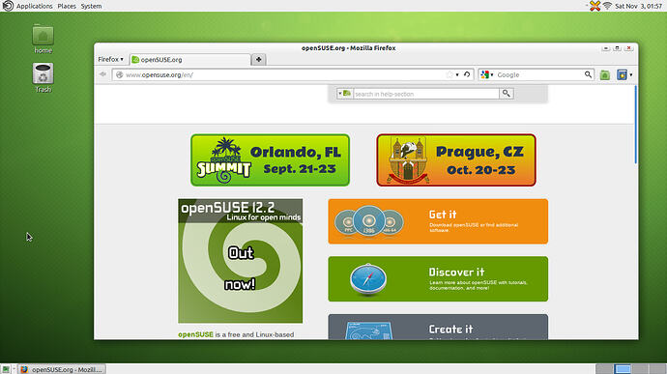Select the openSUSE.org tab

click(190, 60)
